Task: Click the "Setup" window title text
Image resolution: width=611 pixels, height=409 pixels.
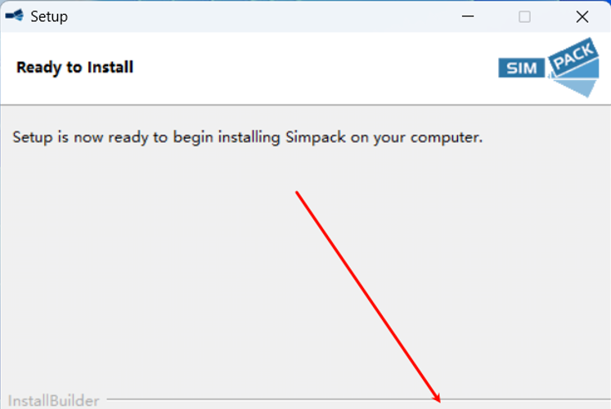Action: (49, 16)
